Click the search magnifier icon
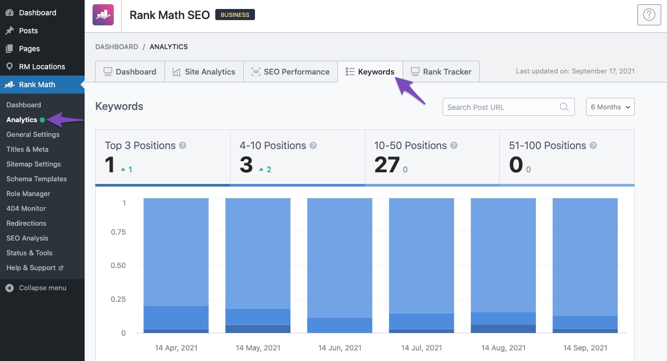 (564, 107)
